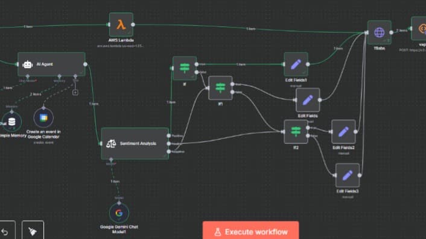
Task: Select the Simple Memory database node
Action: tap(11, 122)
